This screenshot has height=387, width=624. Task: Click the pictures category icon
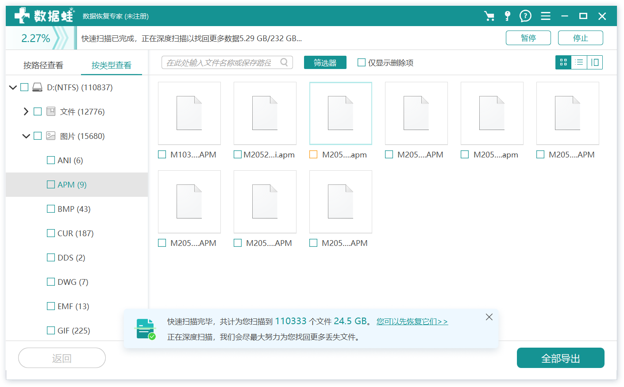point(51,135)
